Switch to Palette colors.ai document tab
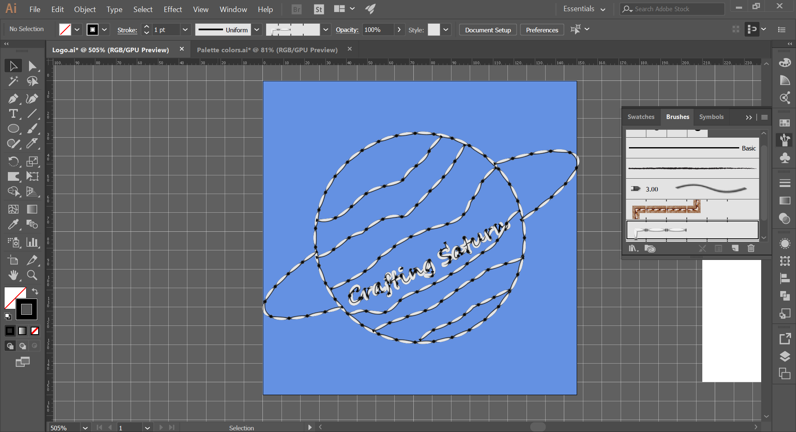The width and height of the screenshot is (796, 432). (x=267, y=50)
